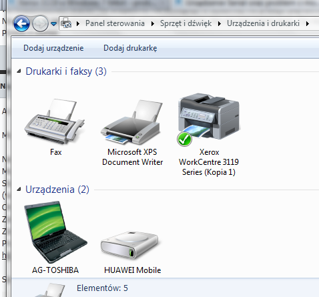Click Xerox WorkCentre 3119 Series (Kopia 1) label
The image size is (319, 297).
pyautogui.click(x=209, y=162)
